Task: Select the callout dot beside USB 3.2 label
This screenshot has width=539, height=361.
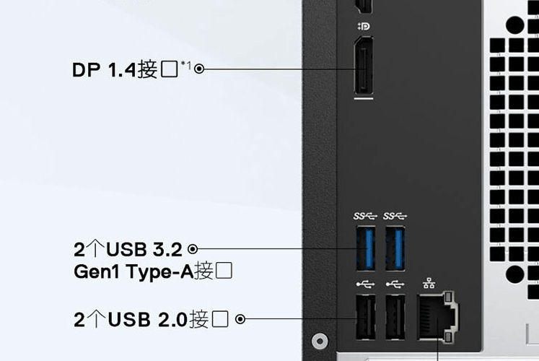Action: point(193,249)
